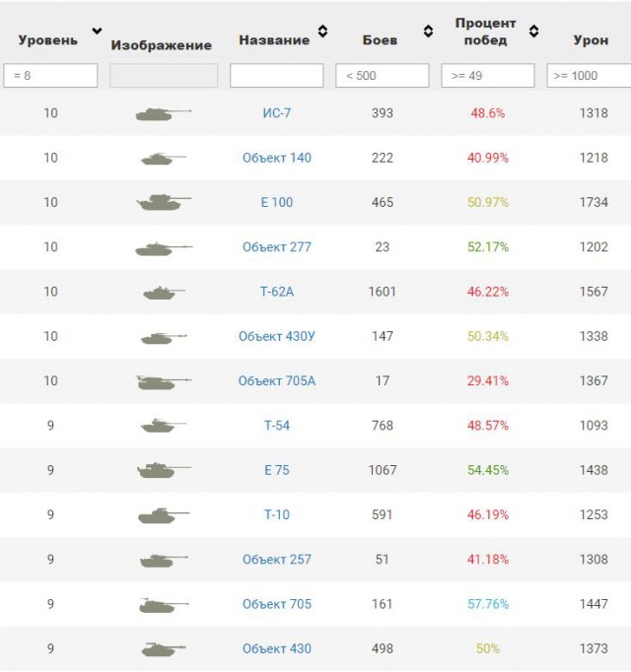Click the ИС-7 tank silhouette image

click(164, 114)
